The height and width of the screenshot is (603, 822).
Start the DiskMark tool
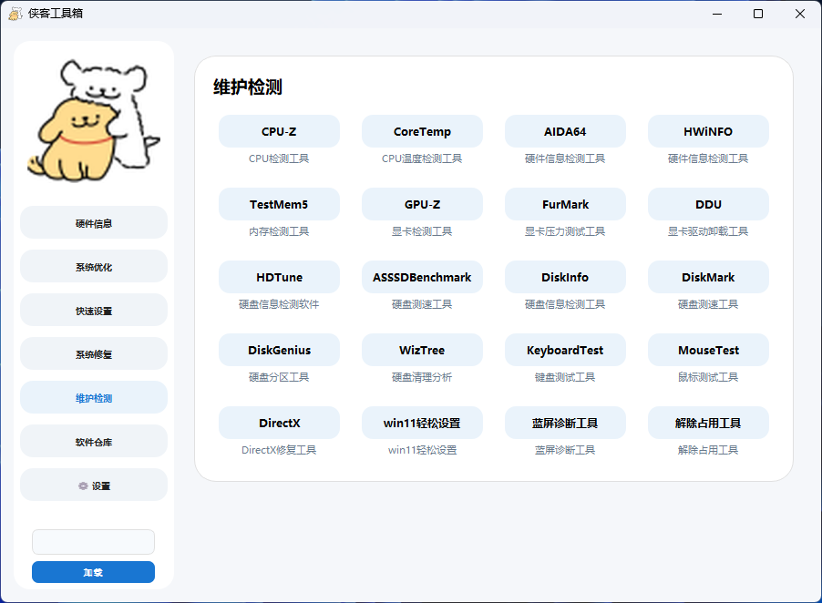coord(708,277)
